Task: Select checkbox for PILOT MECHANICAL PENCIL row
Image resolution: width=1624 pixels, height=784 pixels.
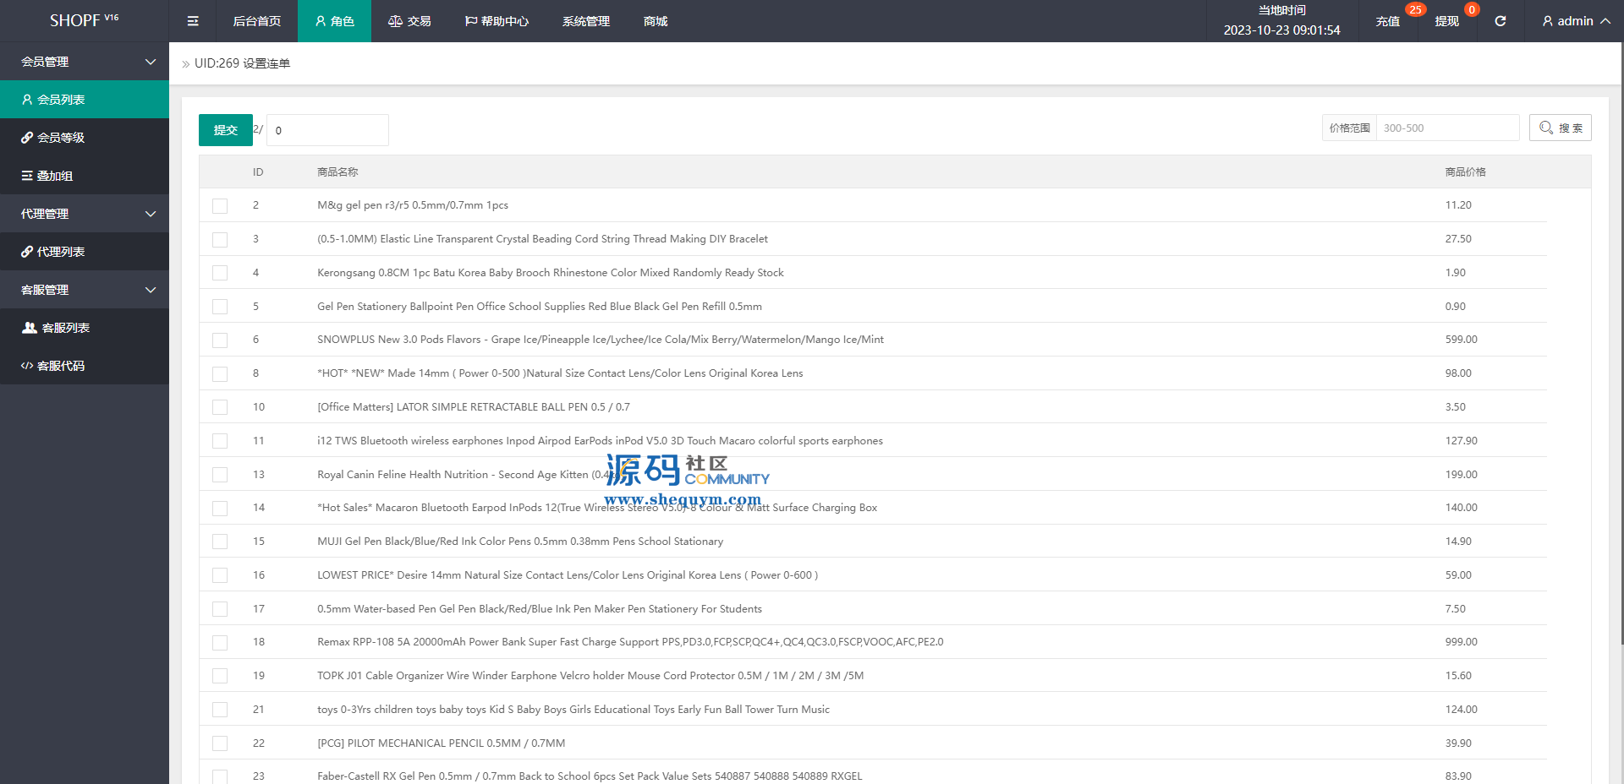Action: pyautogui.click(x=220, y=743)
